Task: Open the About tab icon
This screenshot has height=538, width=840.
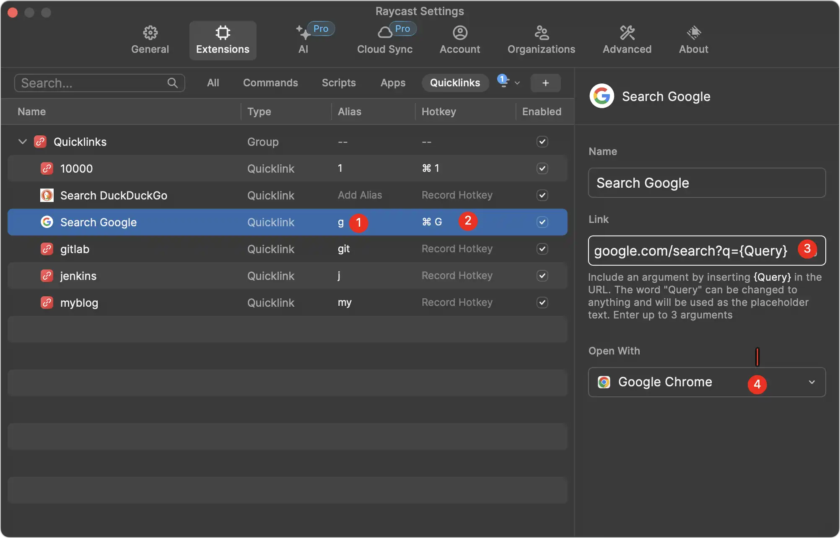Action: pyautogui.click(x=694, y=33)
